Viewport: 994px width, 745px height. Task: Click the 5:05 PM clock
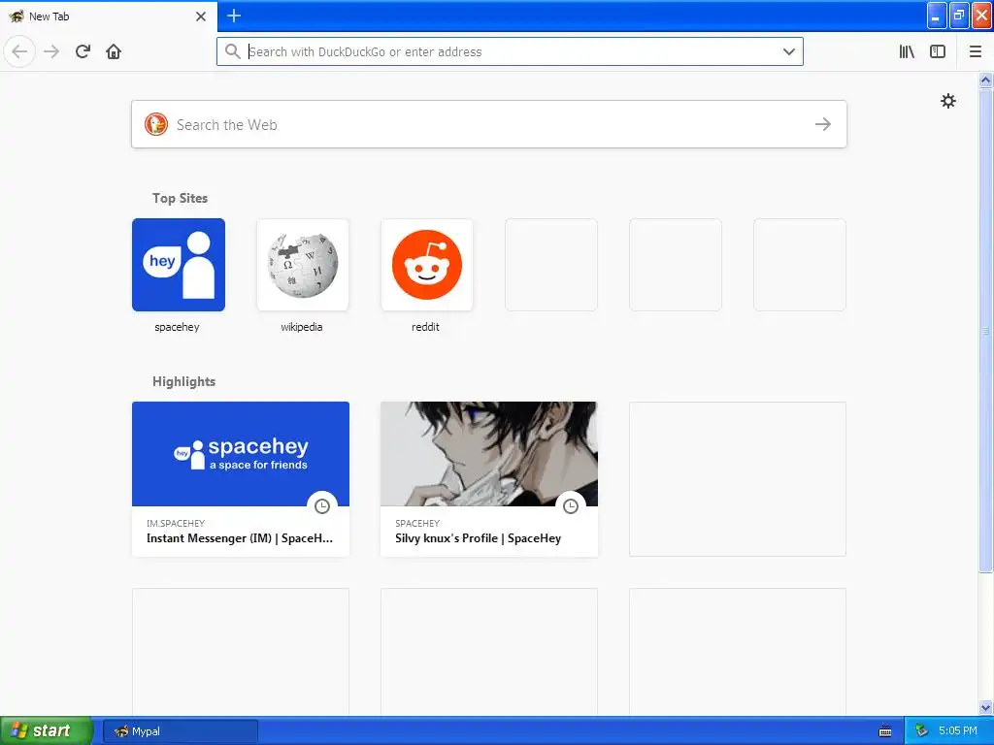coord(958,731)
